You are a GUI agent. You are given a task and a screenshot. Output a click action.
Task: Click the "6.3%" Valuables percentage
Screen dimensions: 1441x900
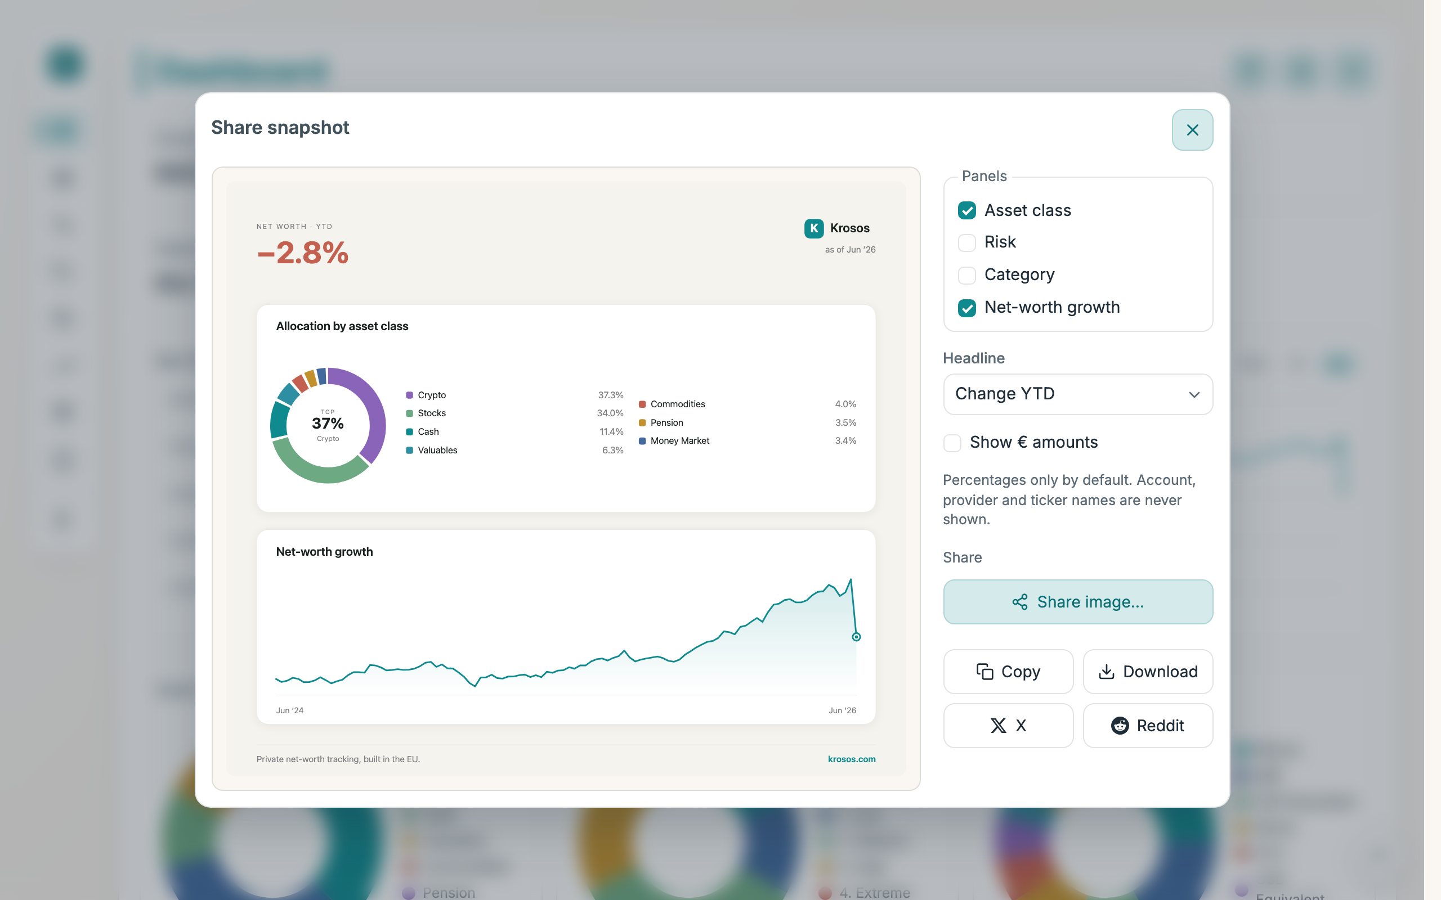click(613, 450)
